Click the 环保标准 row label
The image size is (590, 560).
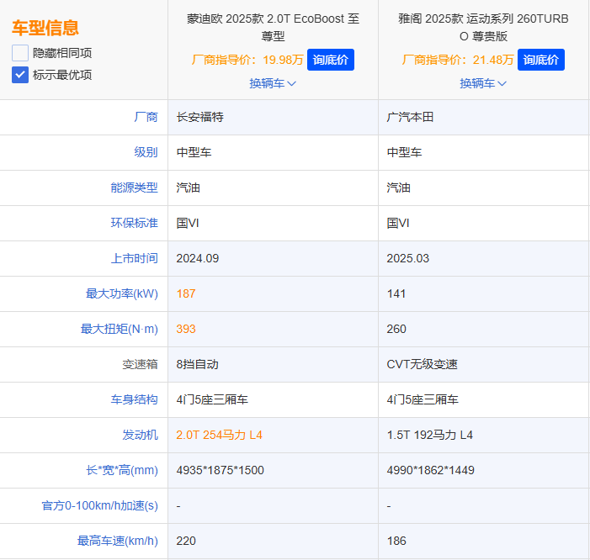(135, 223)
